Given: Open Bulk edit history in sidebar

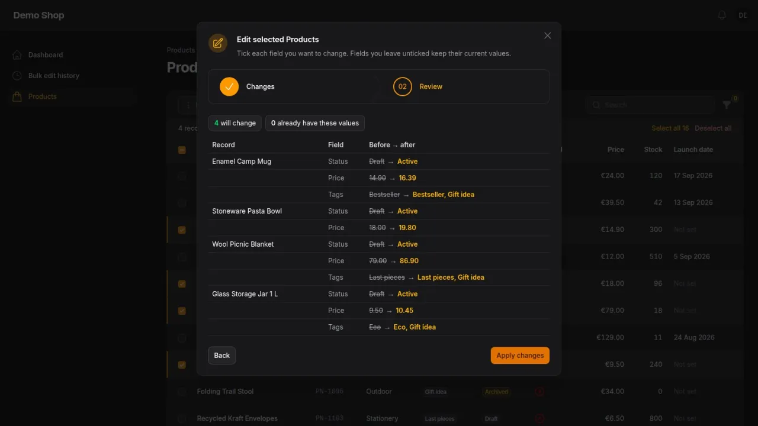Looking at the screenshot, I should click(x=73, y=76).
